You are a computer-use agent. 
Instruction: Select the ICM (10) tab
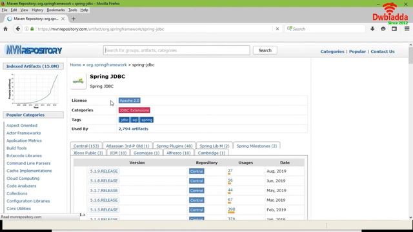coord(118,153)
